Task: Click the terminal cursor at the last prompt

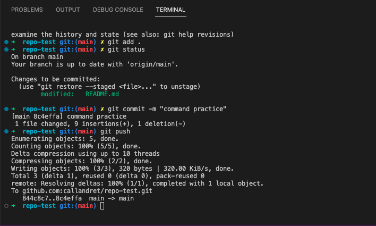Action: click(x=102, y=206)
